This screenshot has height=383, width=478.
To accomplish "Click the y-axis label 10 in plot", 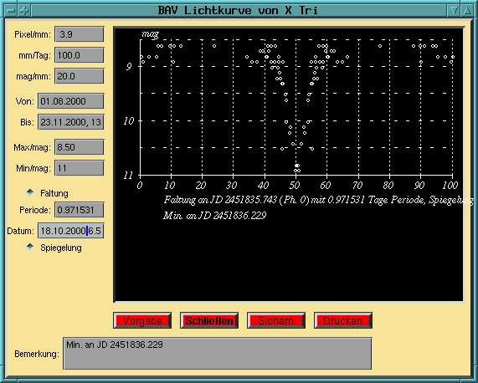I will [x=129, y=121].
